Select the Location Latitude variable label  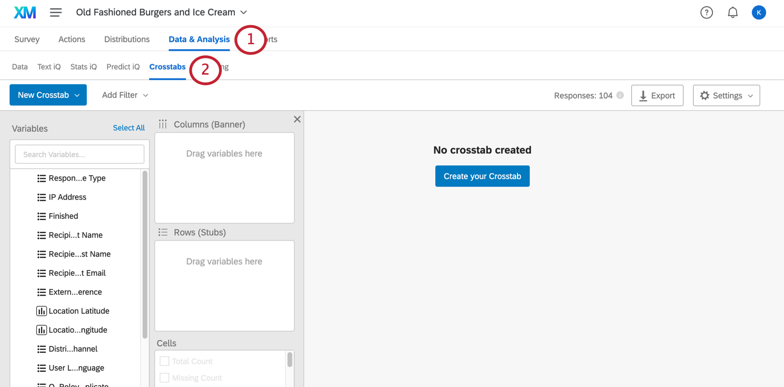point(79,311)
